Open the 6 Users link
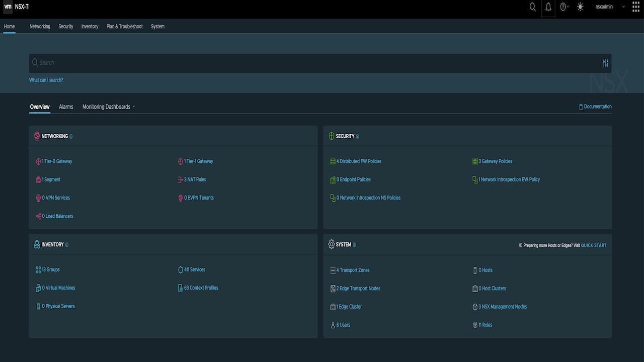The width and height of the screenshot is (644, 362). click(343, 325)
